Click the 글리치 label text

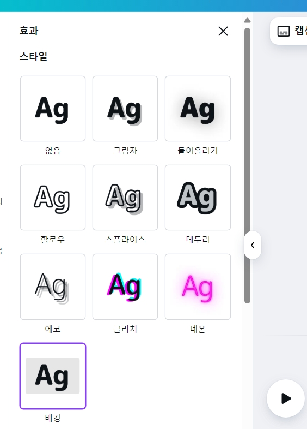click(125, 329)
